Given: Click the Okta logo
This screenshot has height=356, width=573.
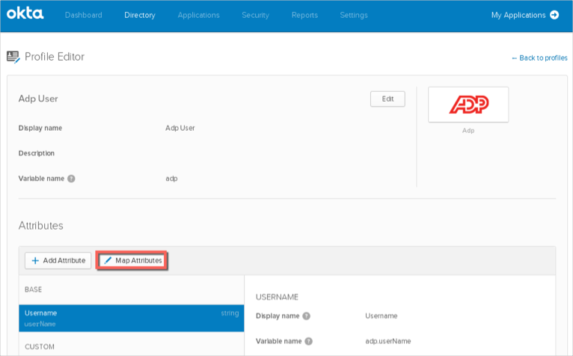Looking at the screenshot, I should (x=25, y=14).
